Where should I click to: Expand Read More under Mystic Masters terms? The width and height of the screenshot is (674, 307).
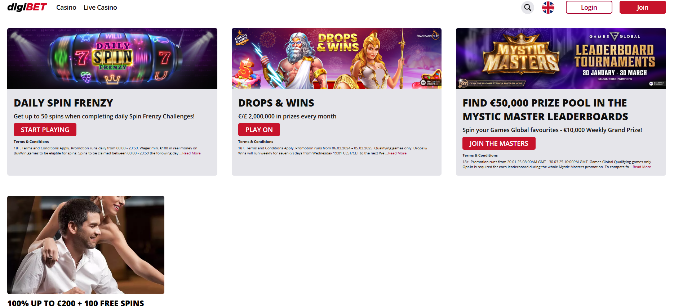point(642,167)
